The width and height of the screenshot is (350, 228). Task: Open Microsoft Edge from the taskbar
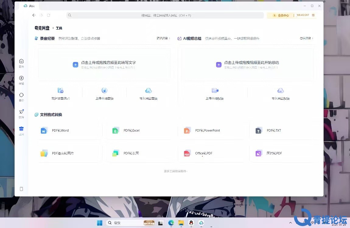pyautogui.click(x=171, y=223)
